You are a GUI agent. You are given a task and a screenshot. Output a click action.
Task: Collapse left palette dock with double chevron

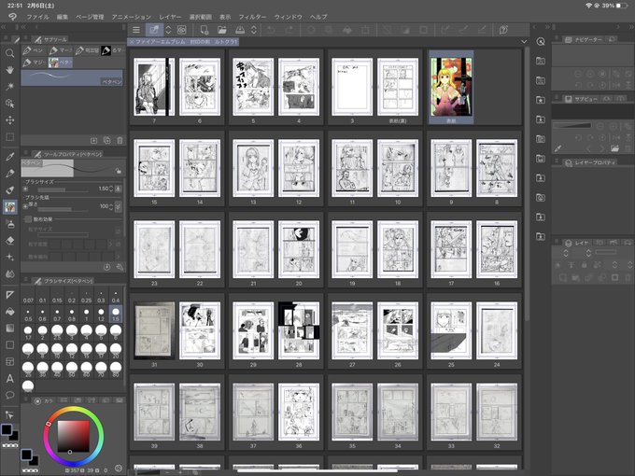[4, 27]
